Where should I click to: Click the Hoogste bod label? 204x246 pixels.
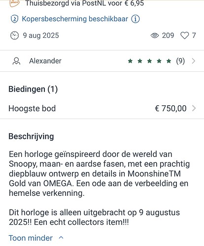(x=32, y=108)
